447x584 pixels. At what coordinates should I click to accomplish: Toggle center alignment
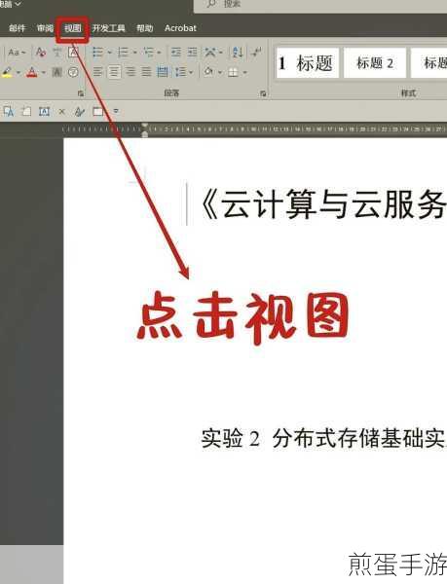[114, 71]
